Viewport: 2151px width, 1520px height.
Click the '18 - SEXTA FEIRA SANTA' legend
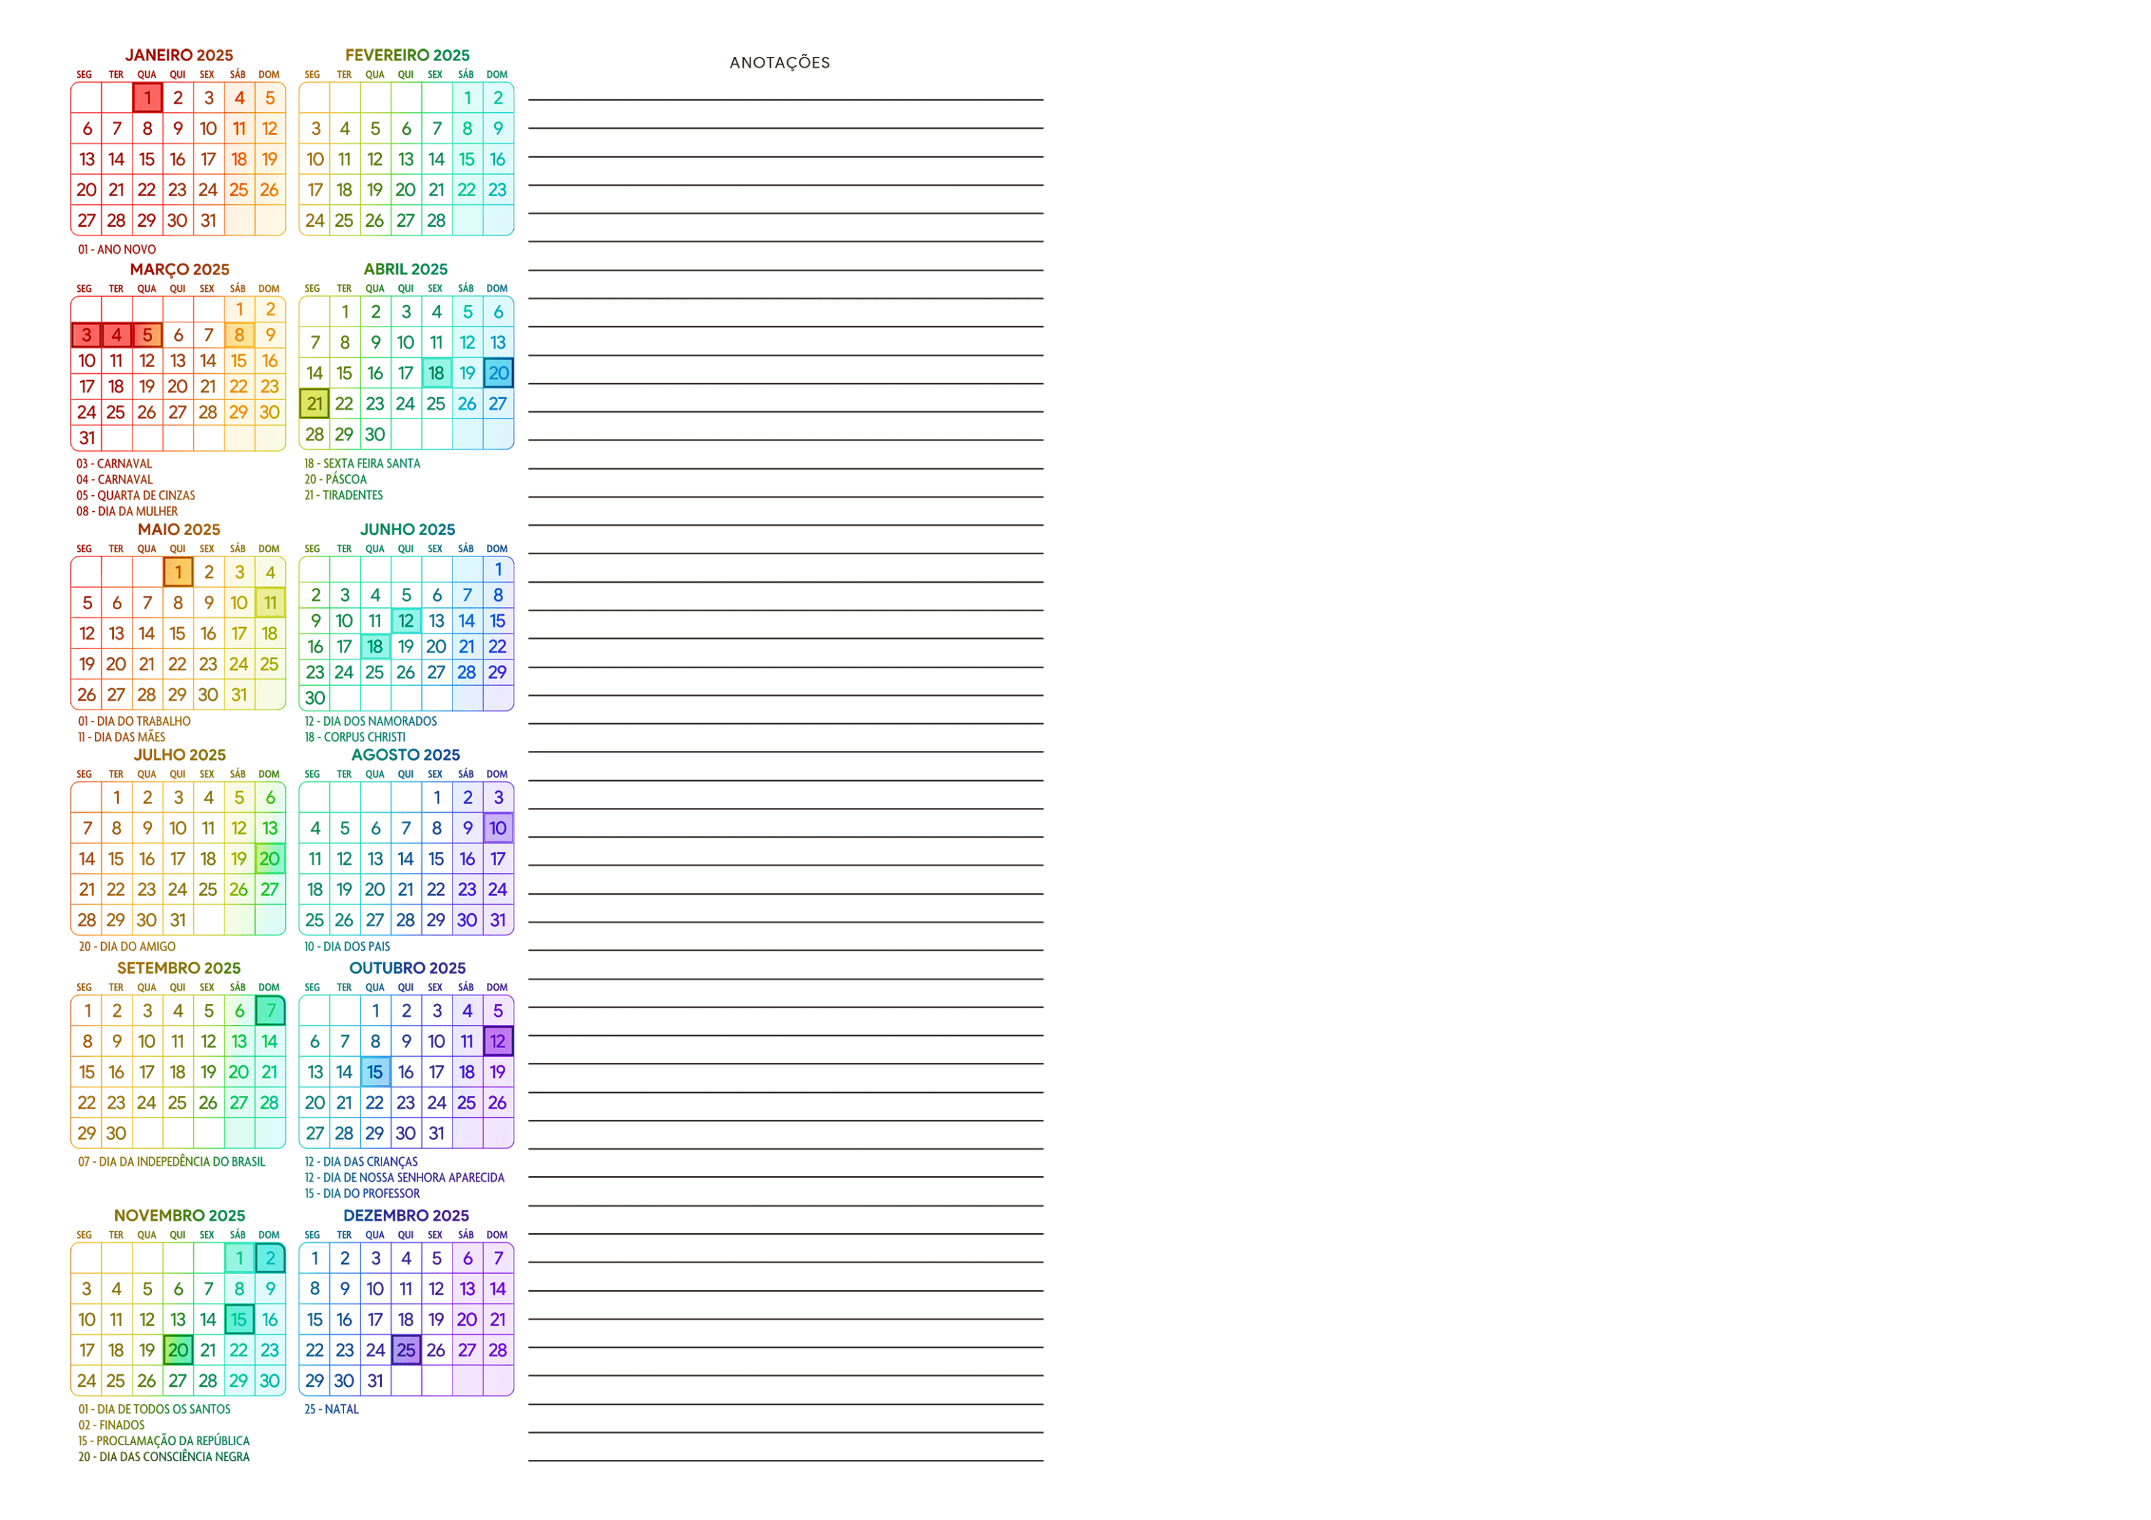[362, 465]
